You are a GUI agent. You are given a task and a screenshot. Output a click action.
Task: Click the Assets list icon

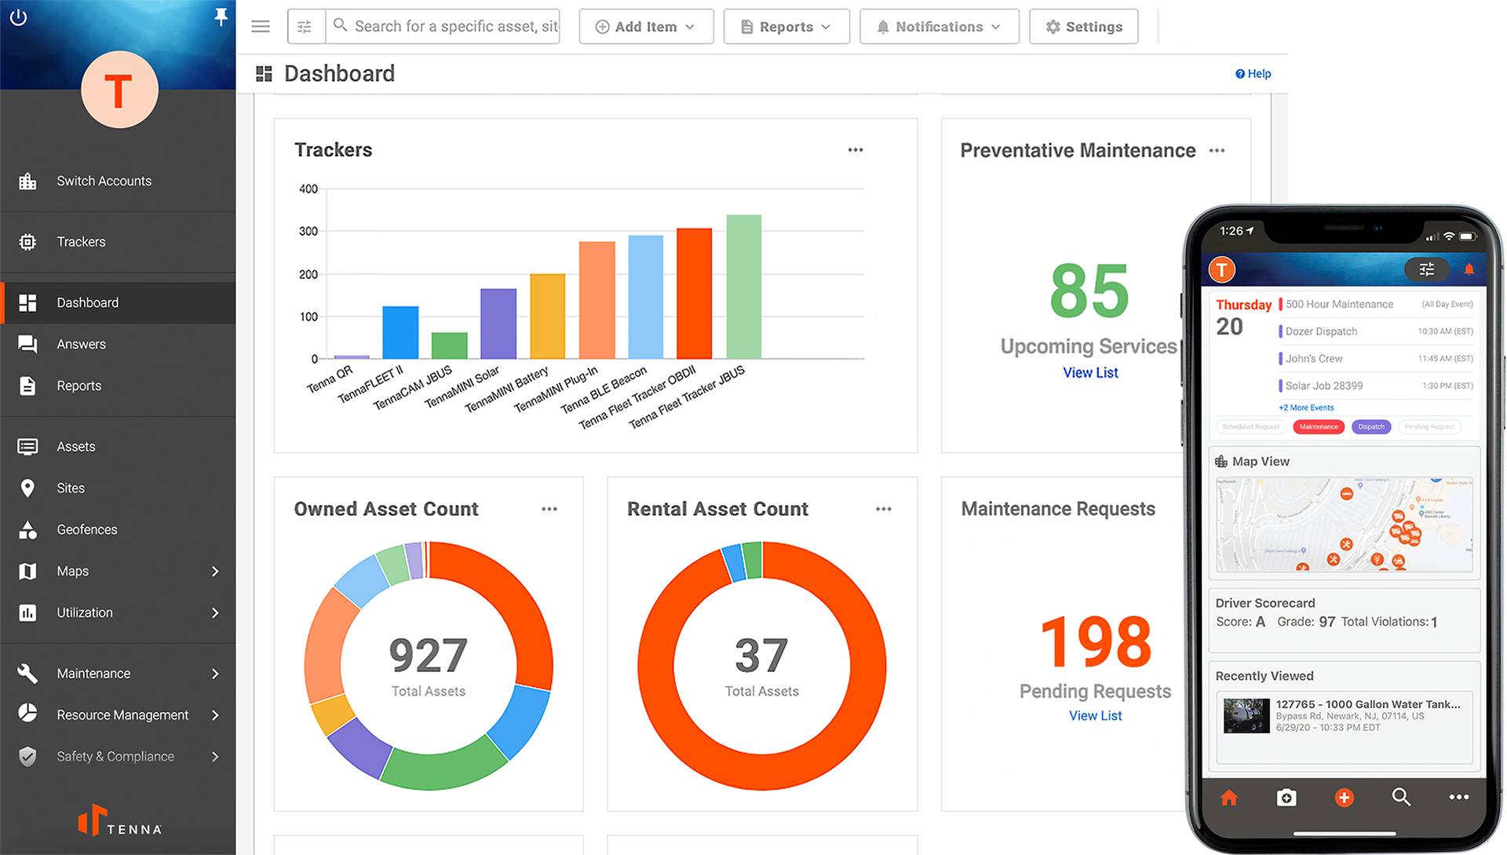pyautogui.click(x=27, y=447)
